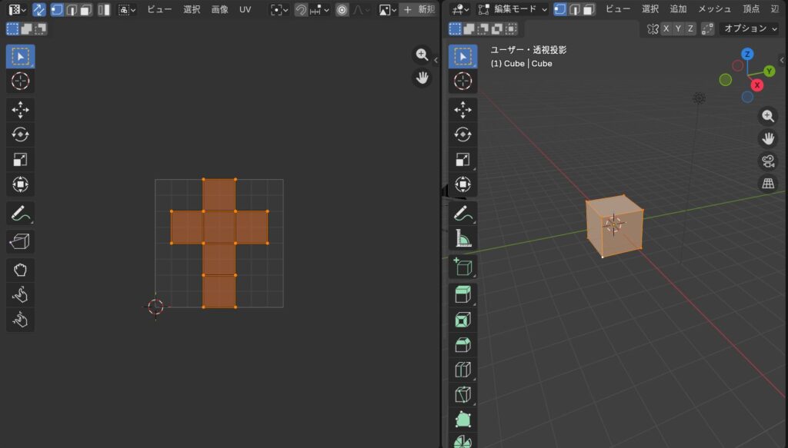
Task: Select the Grab tool in UV editor
Action: point(20,269)
